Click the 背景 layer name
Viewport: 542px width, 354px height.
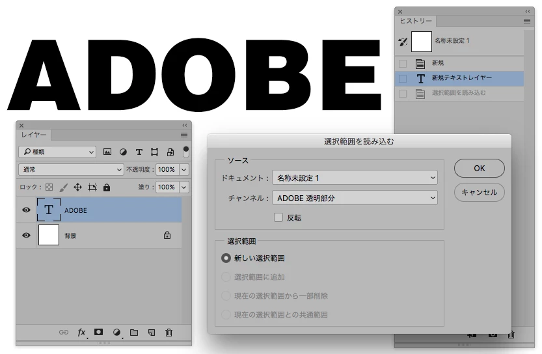point(70,236)
